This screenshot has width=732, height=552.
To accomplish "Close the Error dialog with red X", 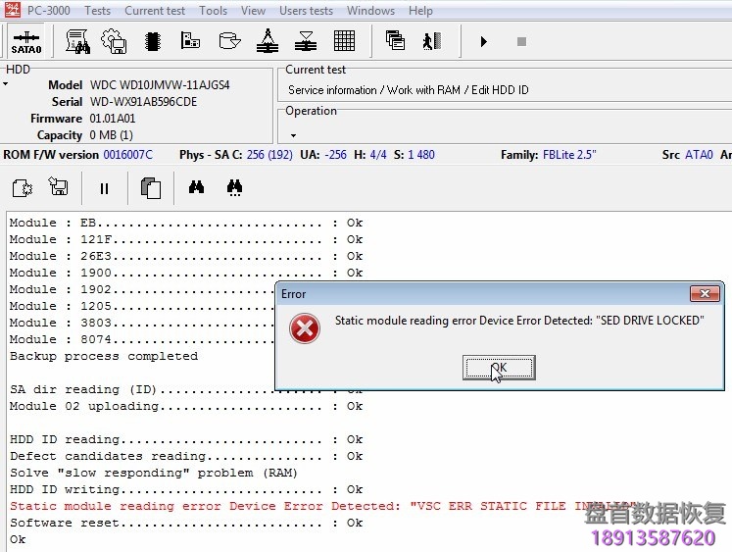I will point(704,293).
